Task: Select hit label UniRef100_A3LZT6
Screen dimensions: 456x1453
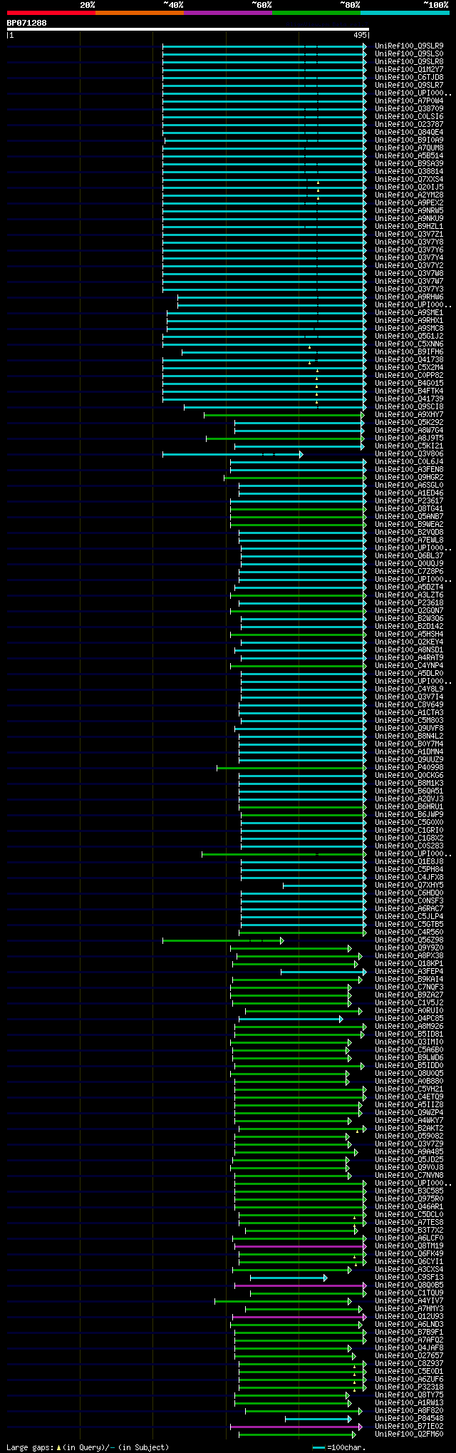Action: click(x=409, y=595)
